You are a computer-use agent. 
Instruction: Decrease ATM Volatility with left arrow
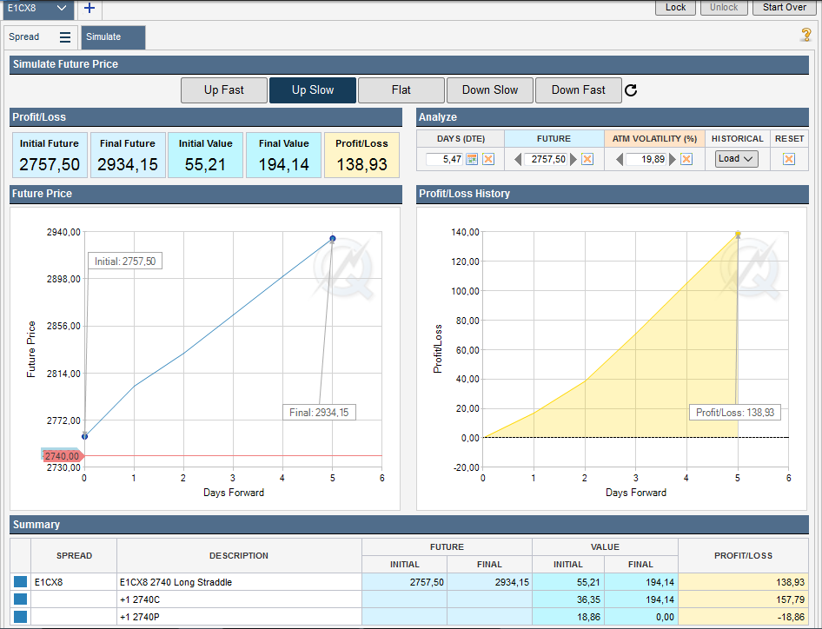point(620,159)
